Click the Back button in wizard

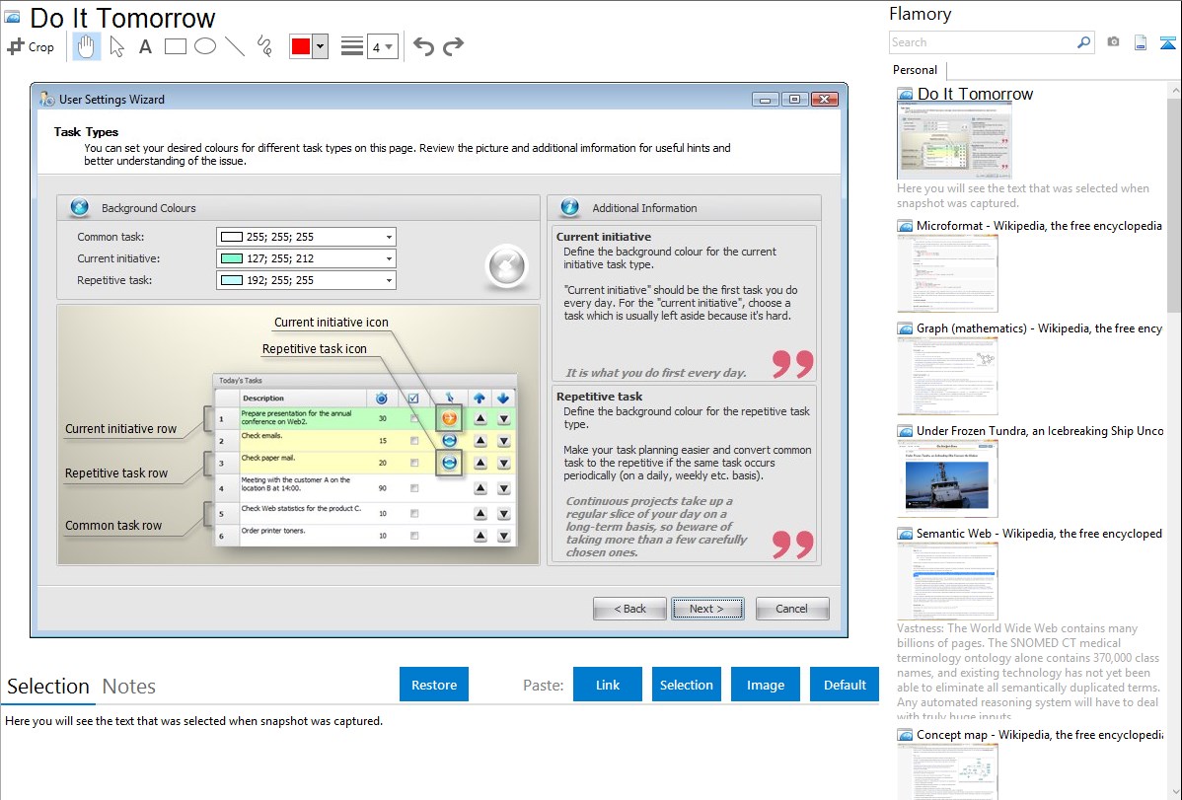coord(629,609)
